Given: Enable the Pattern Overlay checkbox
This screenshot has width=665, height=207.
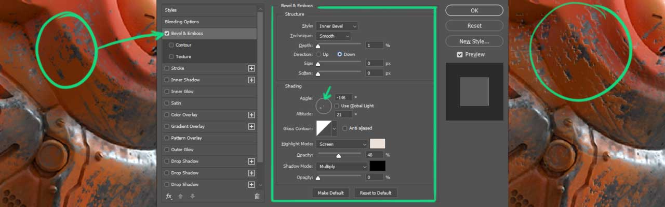Looking at the screenshot, I should point(167,138).
